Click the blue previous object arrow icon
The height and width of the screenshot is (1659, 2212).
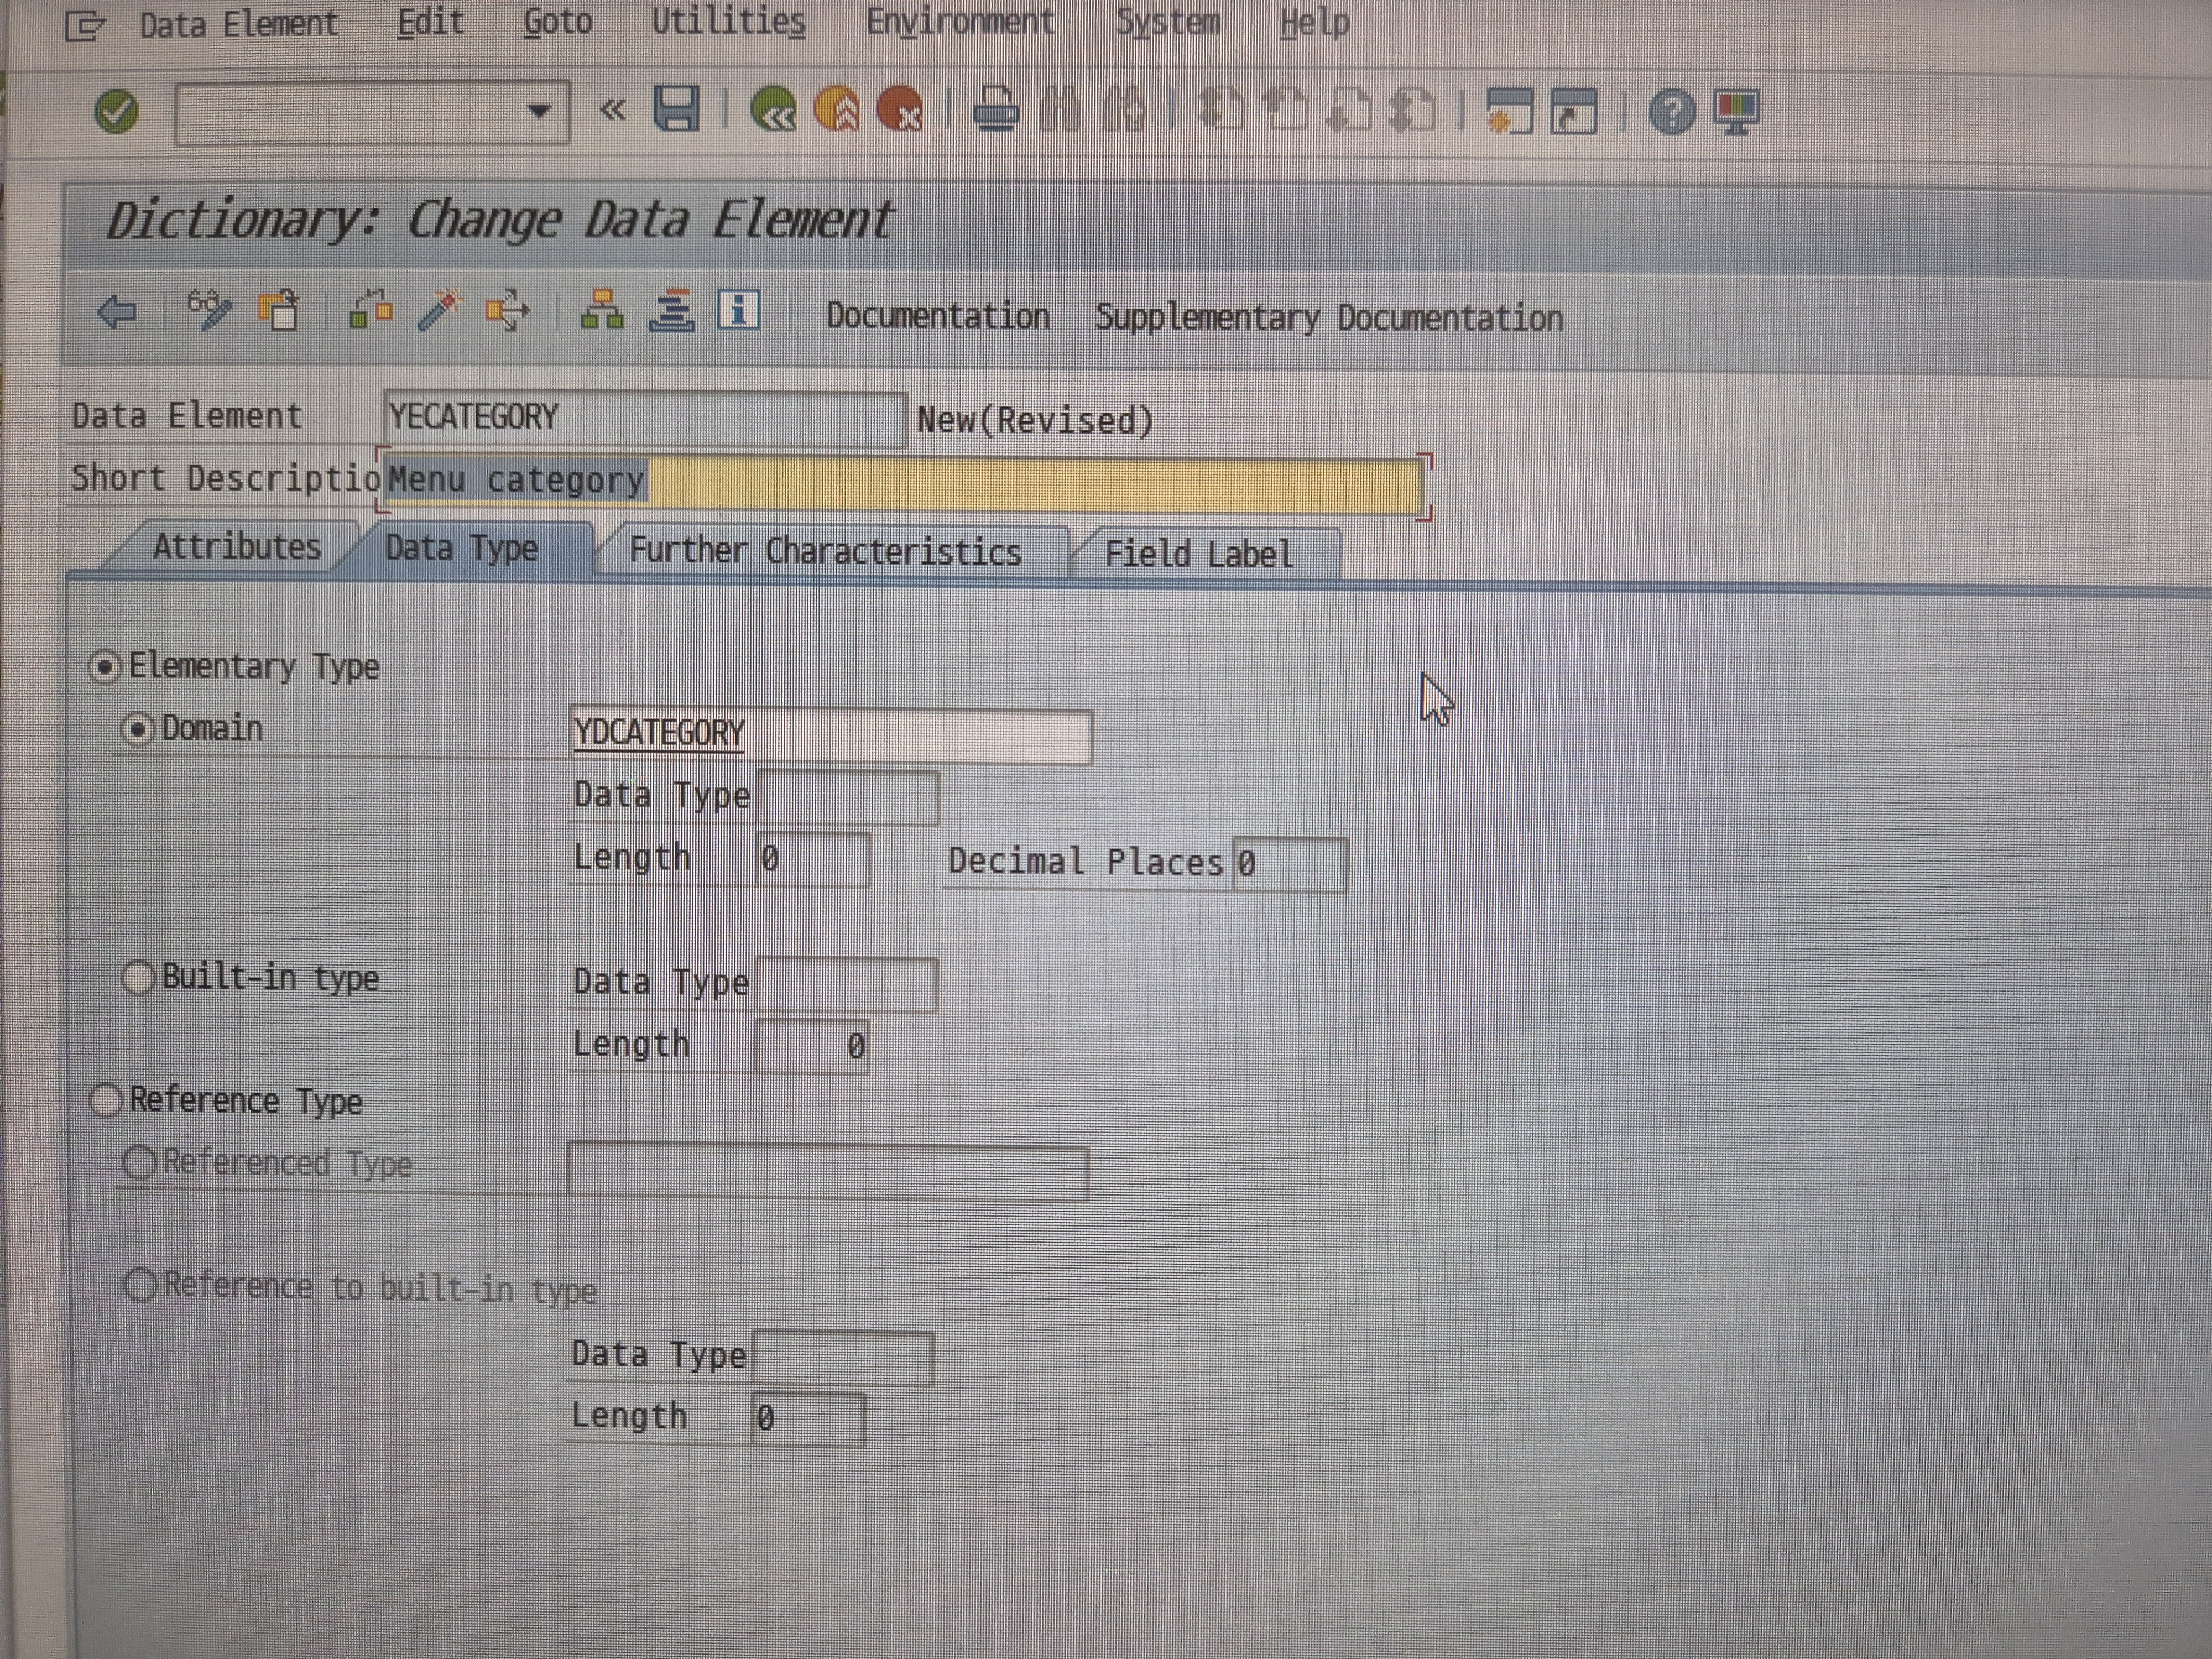pyautogui.click(x=118, y=312)
